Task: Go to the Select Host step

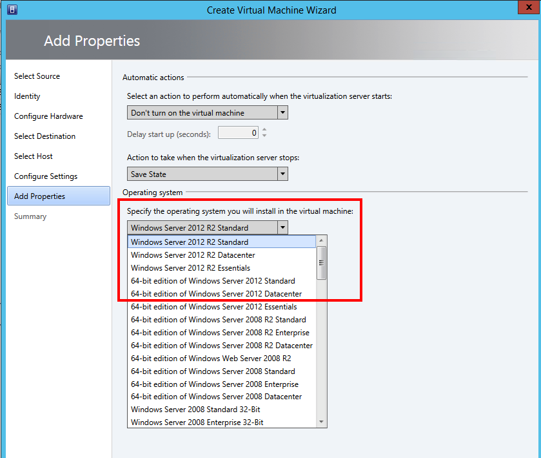Action: (33, 156)
